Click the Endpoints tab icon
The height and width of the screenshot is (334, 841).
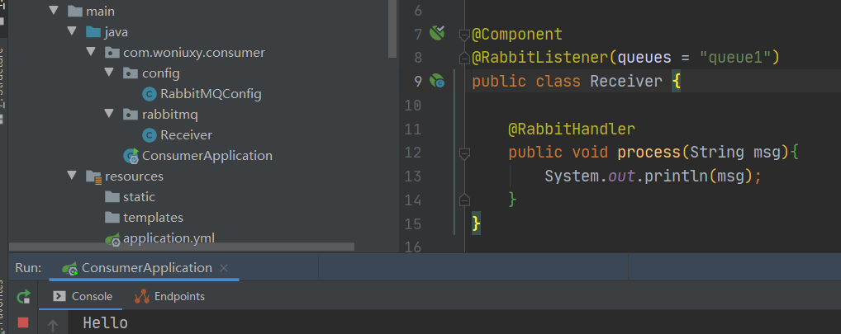point(141,296)
